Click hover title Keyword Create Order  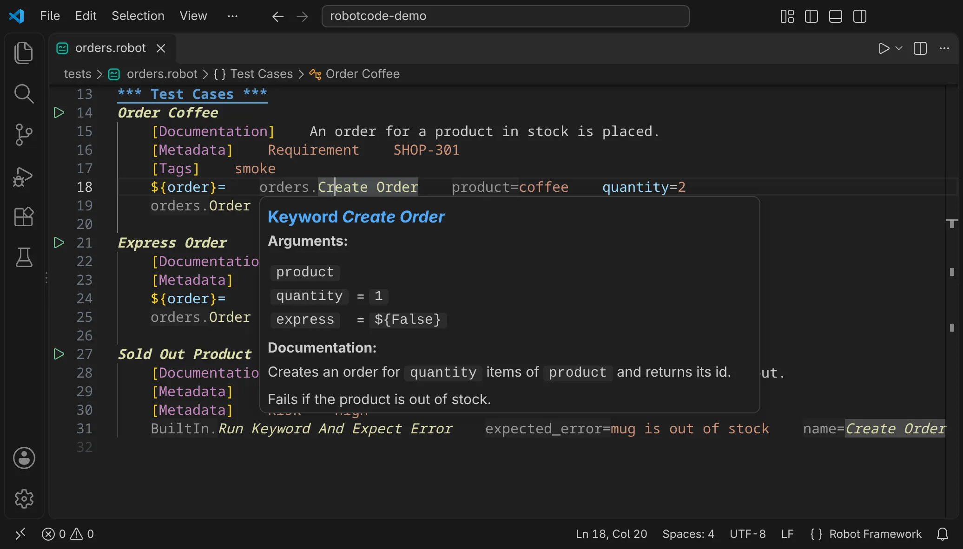click(356, 217)
